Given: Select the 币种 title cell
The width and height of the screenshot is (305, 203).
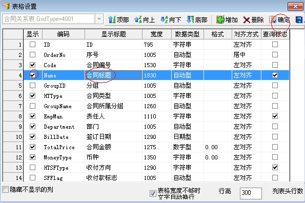Looking at the screenshot, I should [113, 157].
